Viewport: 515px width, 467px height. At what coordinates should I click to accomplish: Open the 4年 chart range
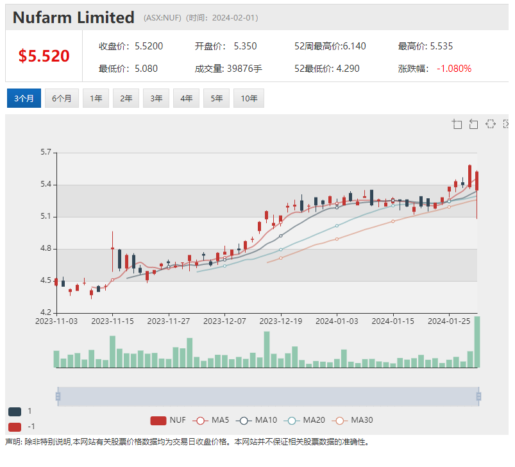(186, 98)
